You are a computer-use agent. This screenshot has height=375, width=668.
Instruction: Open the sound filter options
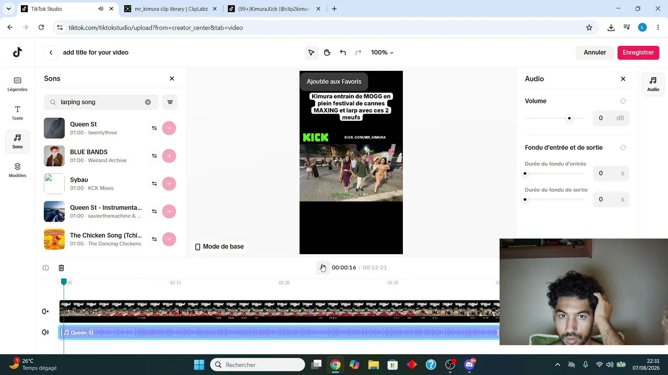pyautogui.click(x=170, y=102)
